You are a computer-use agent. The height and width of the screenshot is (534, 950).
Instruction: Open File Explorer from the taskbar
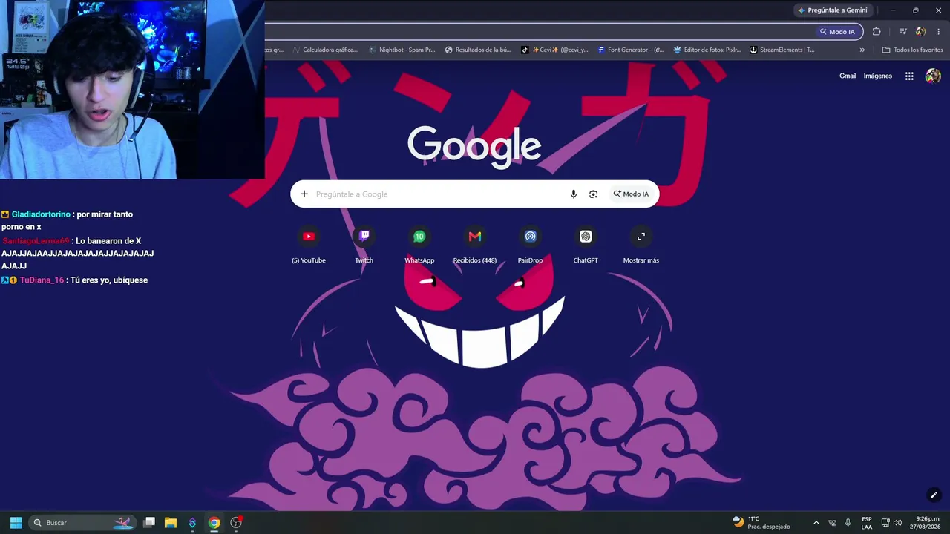click(x=171, y=523)
